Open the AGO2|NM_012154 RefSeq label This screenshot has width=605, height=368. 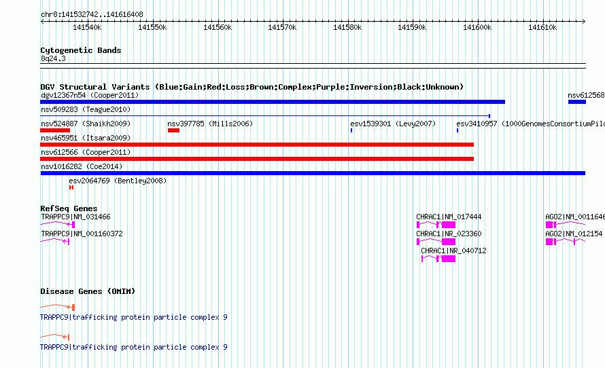click(574, 234)
